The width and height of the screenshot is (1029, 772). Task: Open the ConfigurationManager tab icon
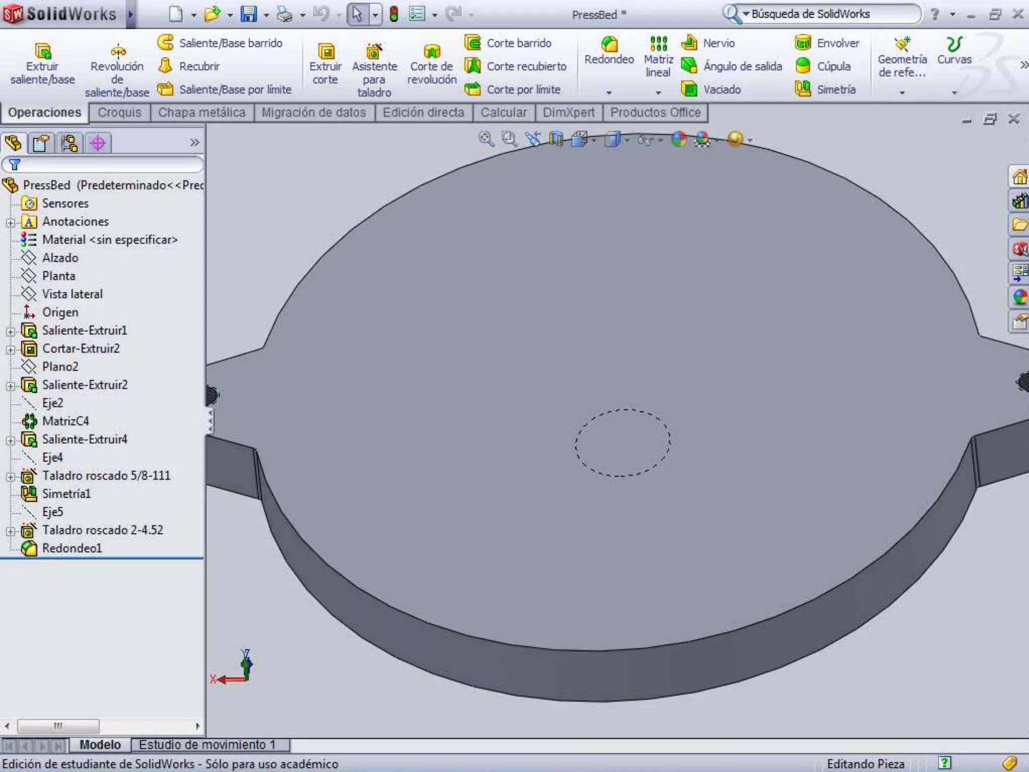pos(69,143)
